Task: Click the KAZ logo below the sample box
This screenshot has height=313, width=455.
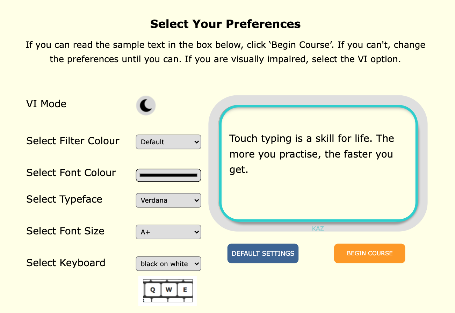Action: coord(318,228)
